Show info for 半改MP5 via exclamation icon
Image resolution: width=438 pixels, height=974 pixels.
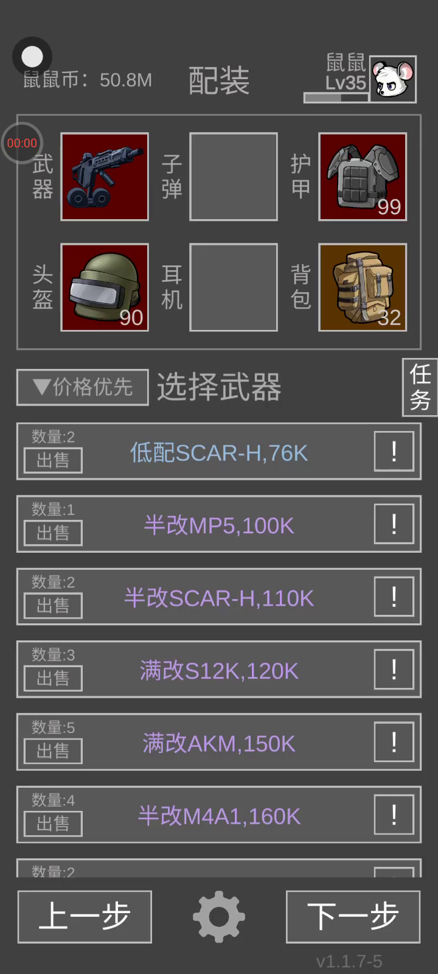click(x=394, y=524)
